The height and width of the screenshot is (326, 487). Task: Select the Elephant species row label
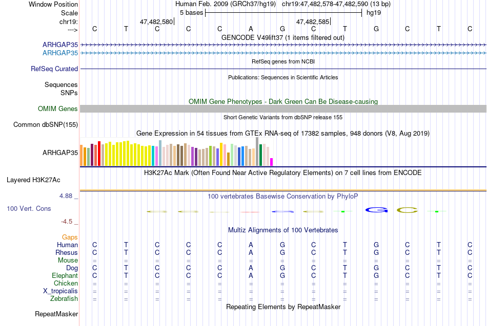(x=65, y=275)
